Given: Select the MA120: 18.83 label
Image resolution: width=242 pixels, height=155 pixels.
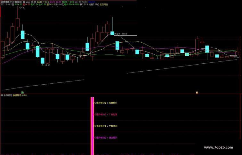Looking at the screenshot, I should point(81,2).
